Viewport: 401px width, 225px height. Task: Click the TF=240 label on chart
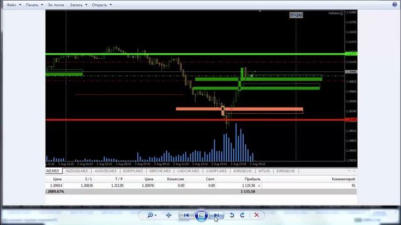[296, 15]
